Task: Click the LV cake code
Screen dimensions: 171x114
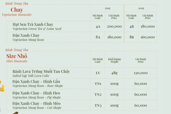Action: point(98,73)
